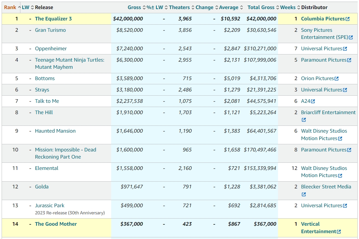359x239 pixels.
Task: Open Mission: Impossible - Dead Reckoning link
Action: [x=65, y=153]
